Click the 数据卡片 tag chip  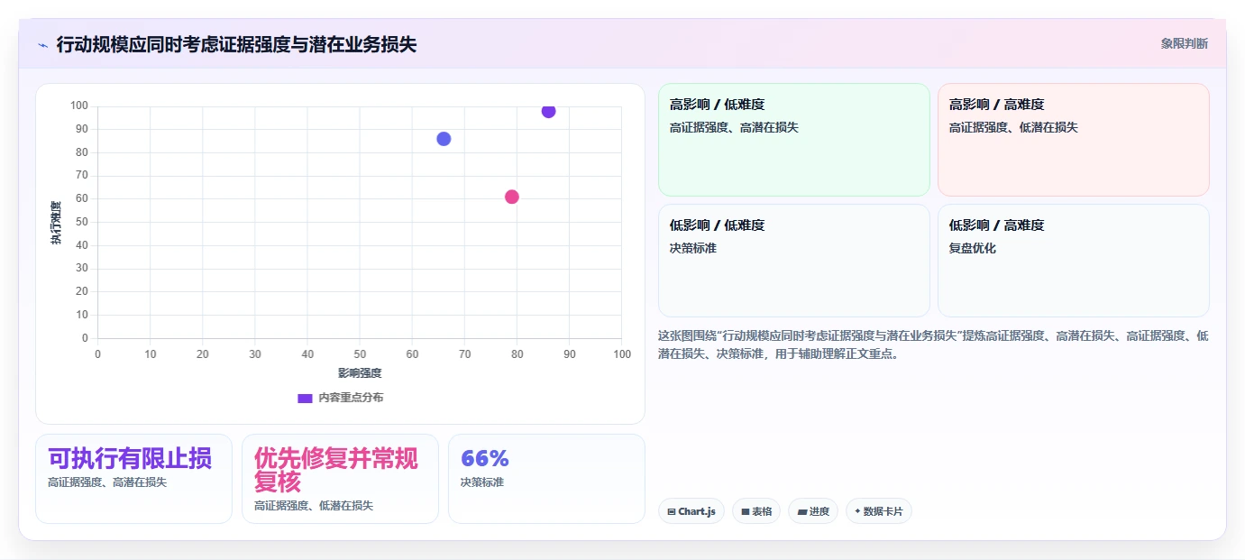[879, 511]
